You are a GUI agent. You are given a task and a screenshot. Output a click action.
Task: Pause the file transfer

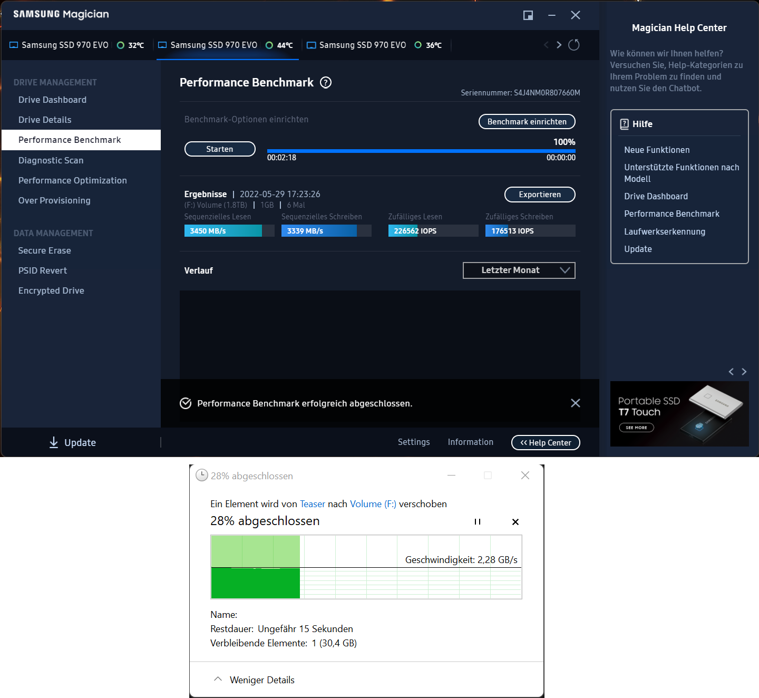(478, 521)
